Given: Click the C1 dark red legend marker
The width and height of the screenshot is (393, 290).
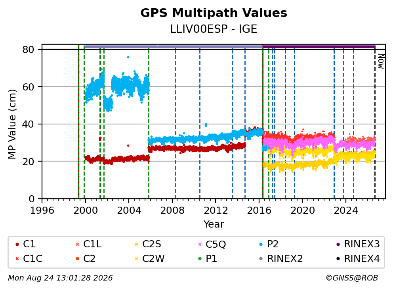Looking at the screenshot, I should pos(17,244).
